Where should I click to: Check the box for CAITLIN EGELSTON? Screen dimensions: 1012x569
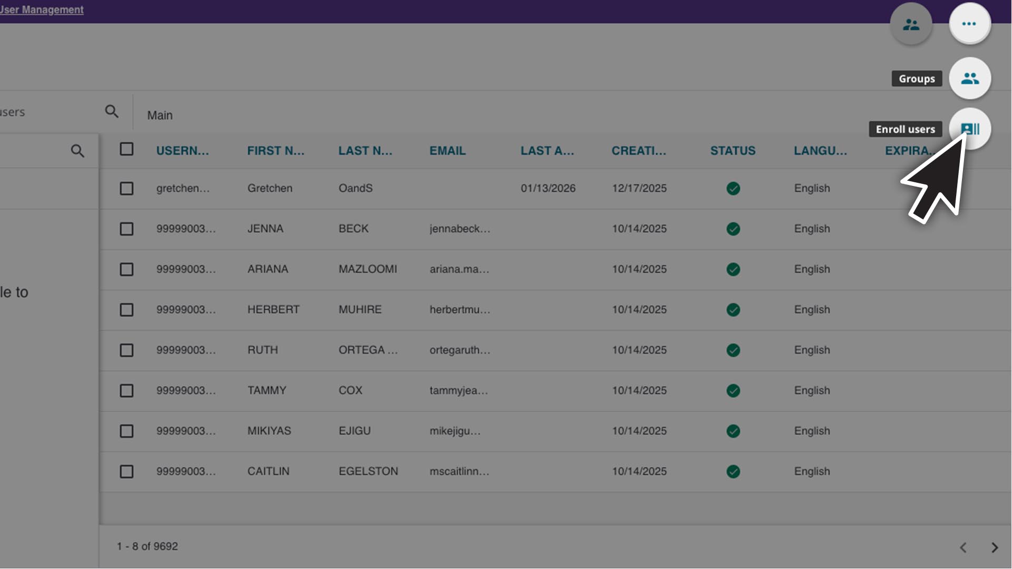(126, 472)
